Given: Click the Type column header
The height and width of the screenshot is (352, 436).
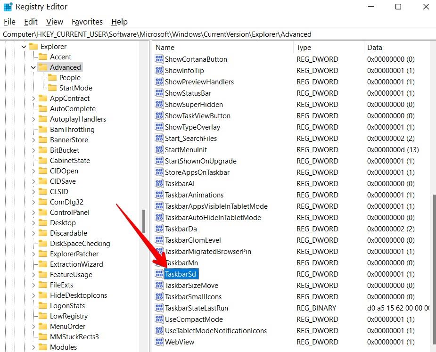Looking at the screenshot, I should pos(304,47).
